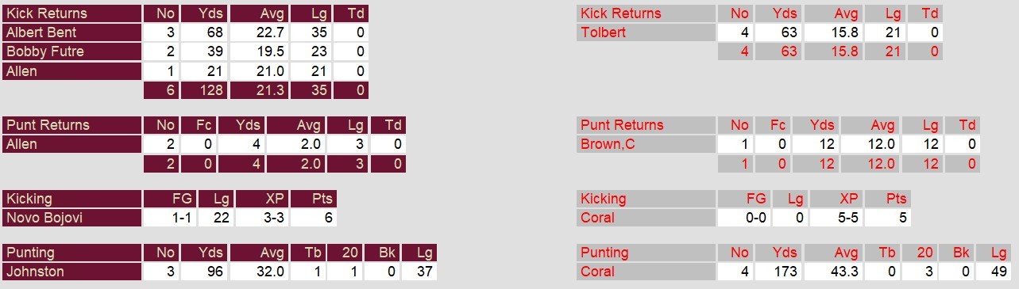Click the maroon Kick Returns header
This screenshot has height=289, width=1019.
tap(71, 13)
